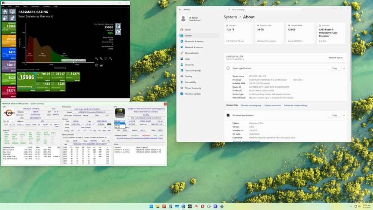373x210 pixels.
Task: Click the Find a setting search box
Action: tap(264, 10)
